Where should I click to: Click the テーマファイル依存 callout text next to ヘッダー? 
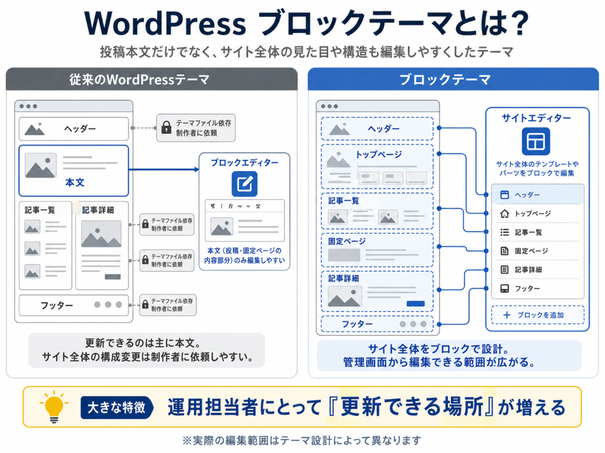pos(203,123)
